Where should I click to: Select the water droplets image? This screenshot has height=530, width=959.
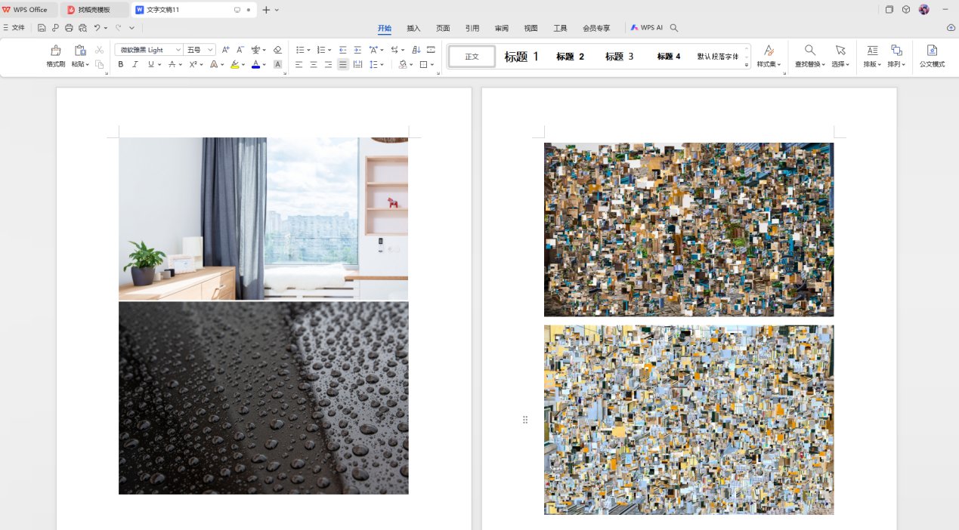point(264,398)
